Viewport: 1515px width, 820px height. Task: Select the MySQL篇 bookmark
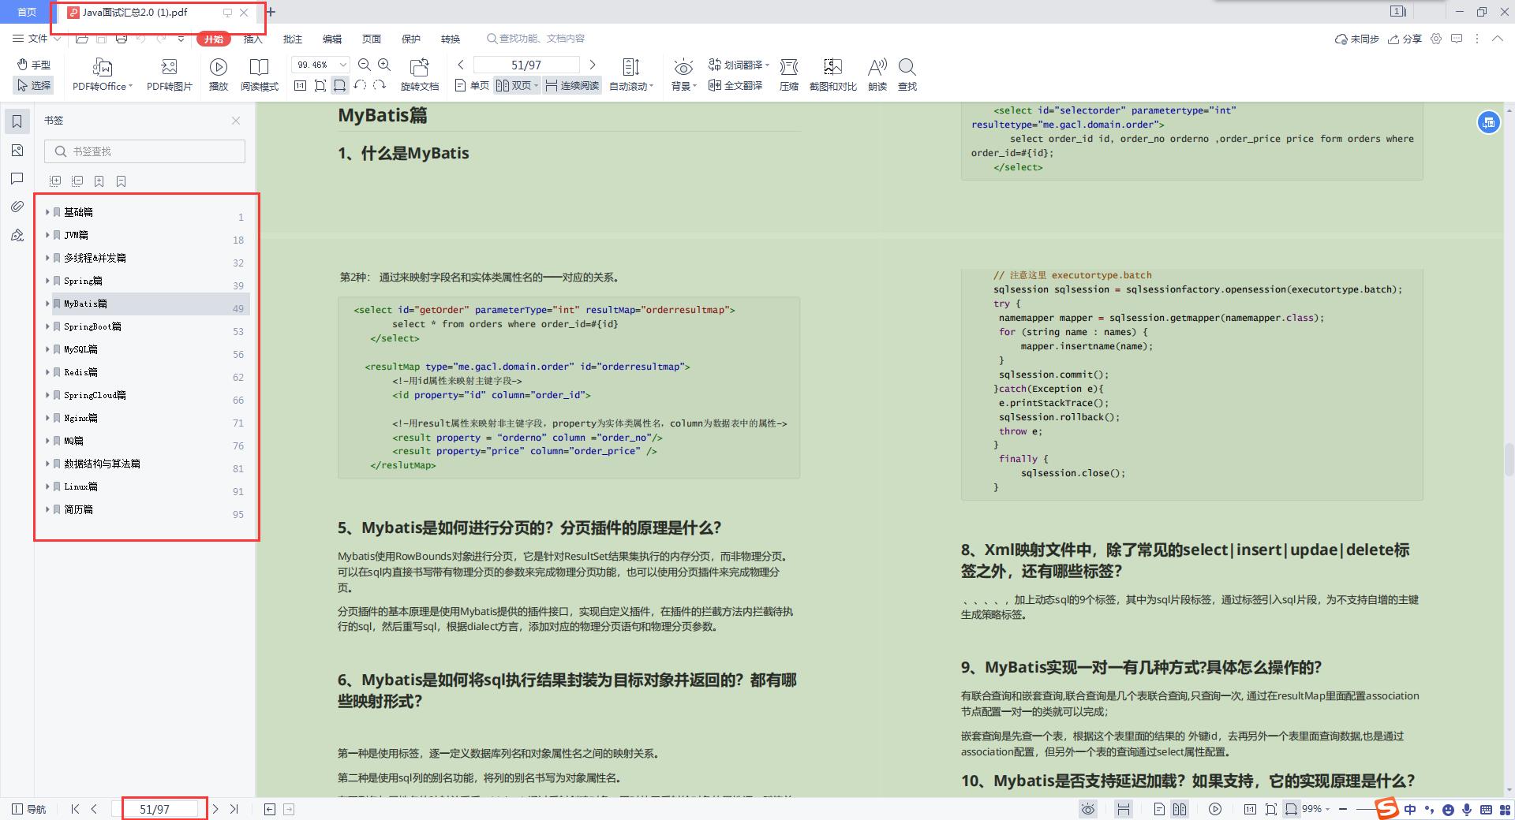pyautogui.click(x=80, y=349)
